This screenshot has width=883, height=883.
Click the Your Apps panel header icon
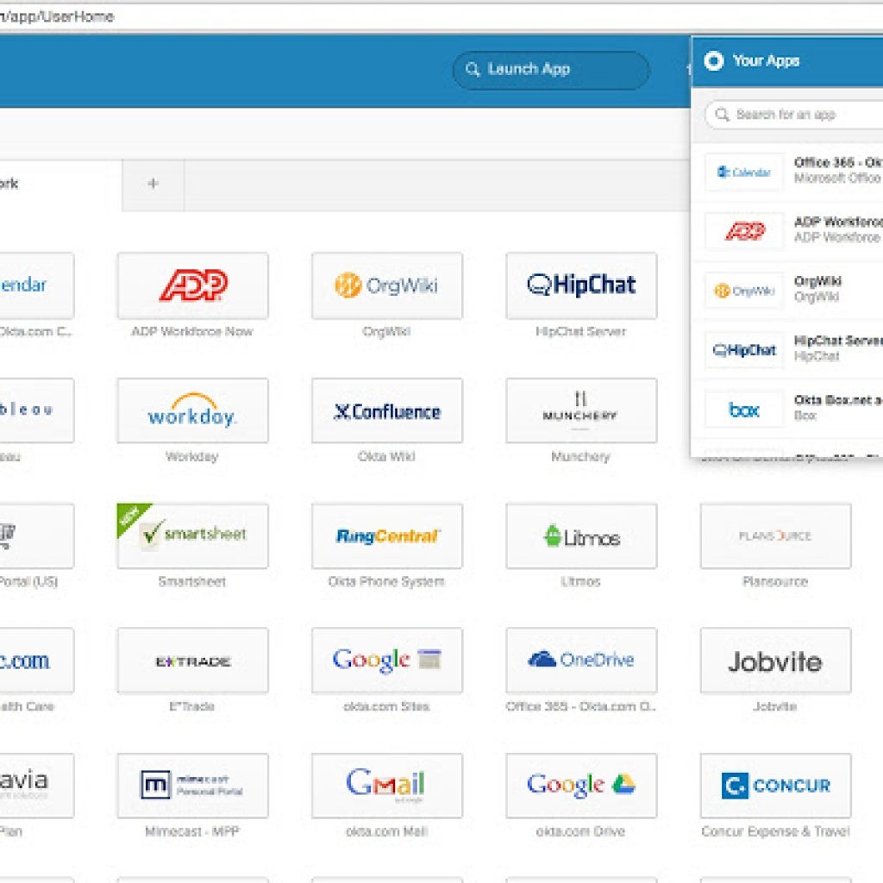[713, 61]
